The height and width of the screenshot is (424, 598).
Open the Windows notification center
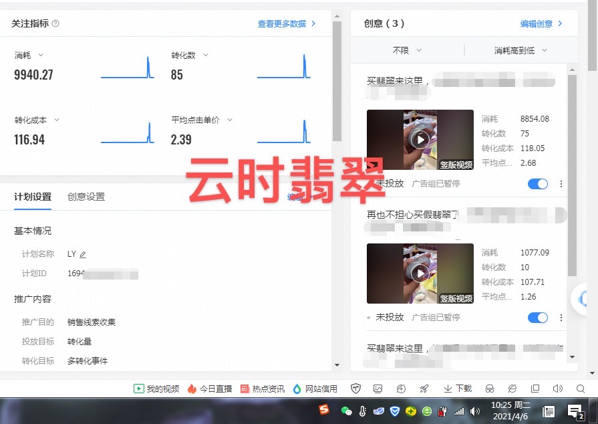pos(575,412)
